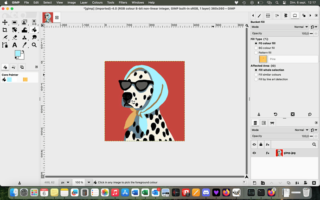320x200 pixels.
Task: Open the Filters menu
Action: pos(123,3)
